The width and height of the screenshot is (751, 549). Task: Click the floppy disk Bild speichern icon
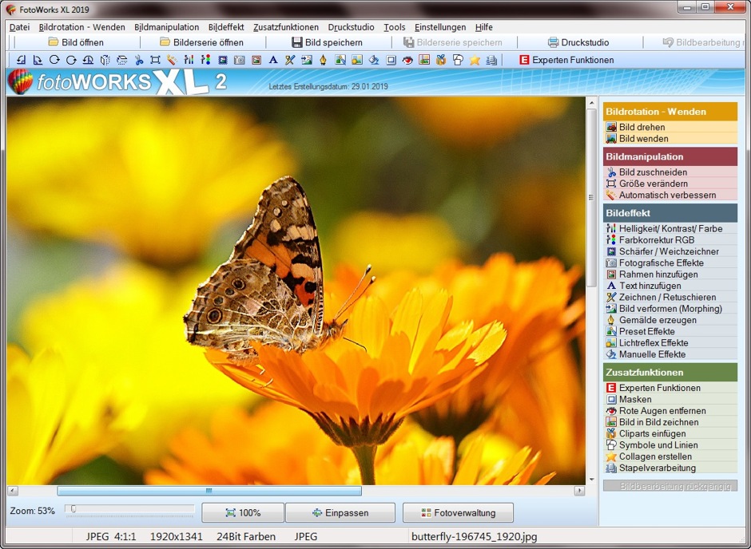[297, 42]
